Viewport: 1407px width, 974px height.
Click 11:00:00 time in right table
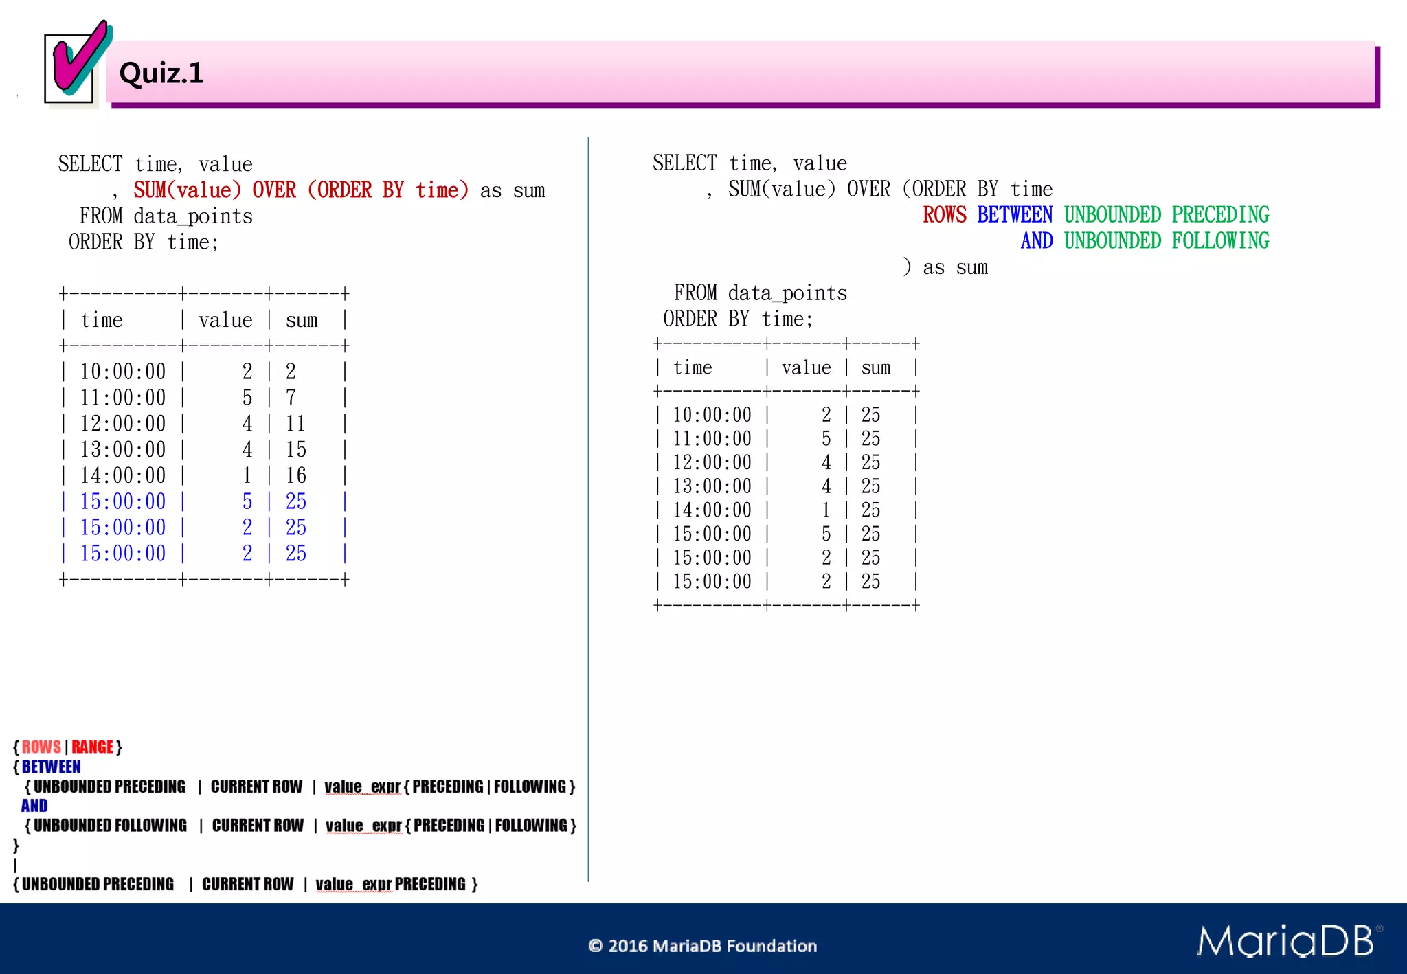(x=712, y=439)
